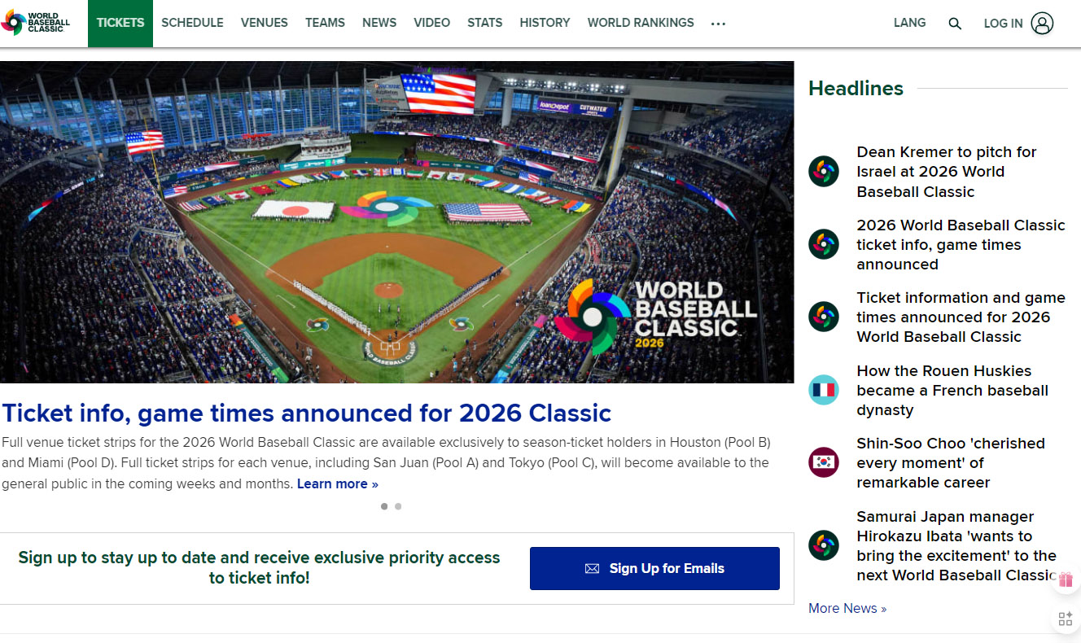Viewport: 1081px width, 643px height.
Task: Click the WBC icon beside Dean Kremer
Action: click(x=824, y=172)
